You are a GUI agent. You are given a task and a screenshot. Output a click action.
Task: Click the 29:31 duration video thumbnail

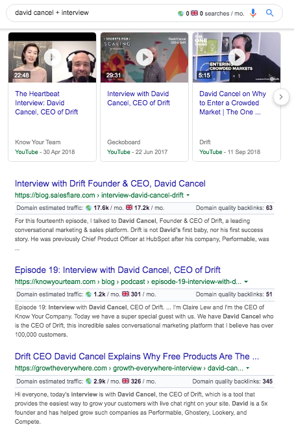[x=145, y=57]
